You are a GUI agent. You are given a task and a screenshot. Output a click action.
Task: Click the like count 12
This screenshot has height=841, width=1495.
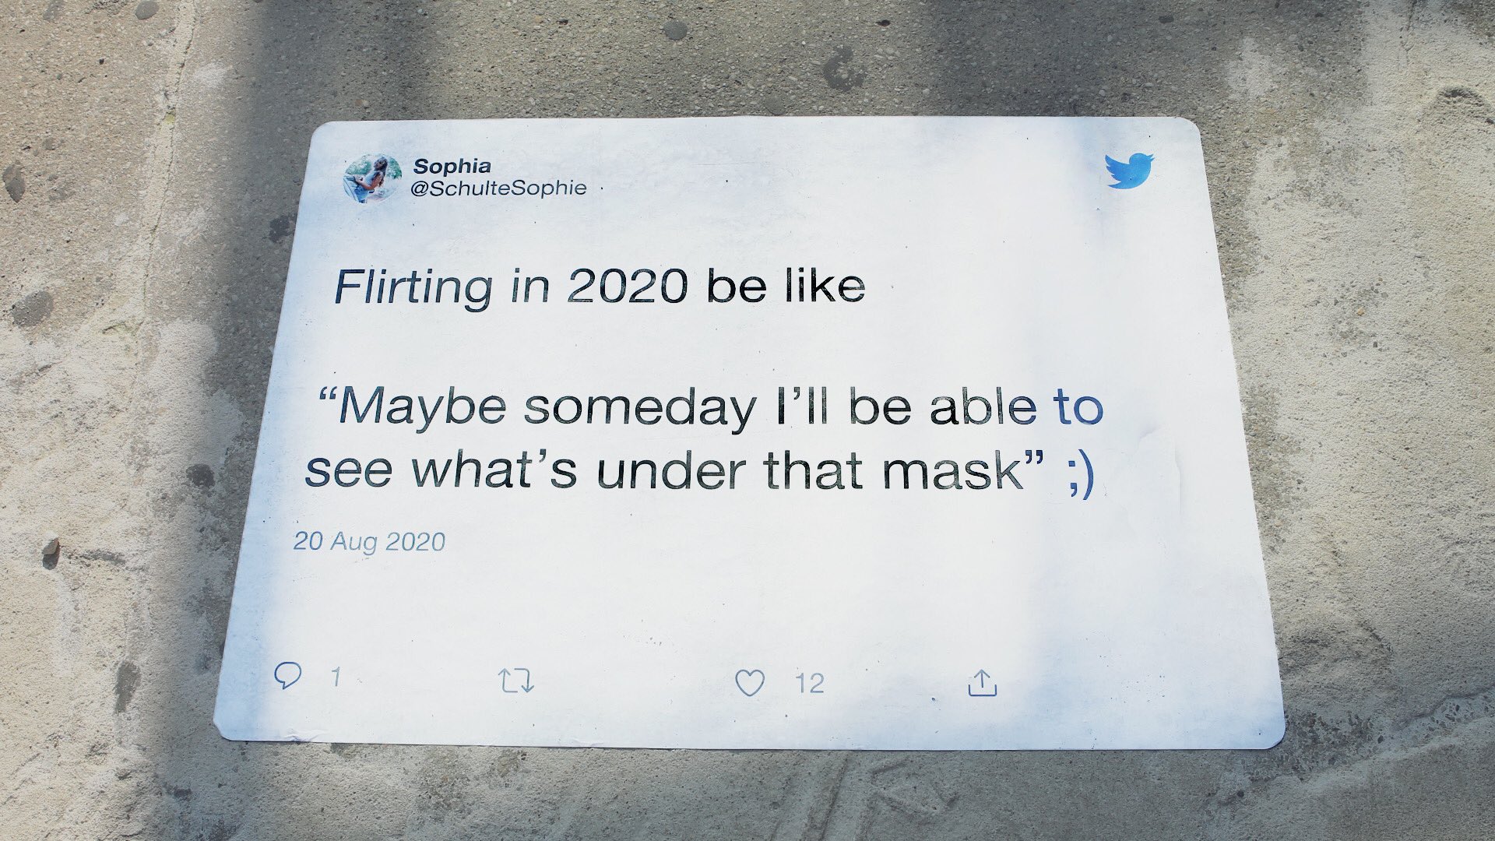click(x=810, y=683)
